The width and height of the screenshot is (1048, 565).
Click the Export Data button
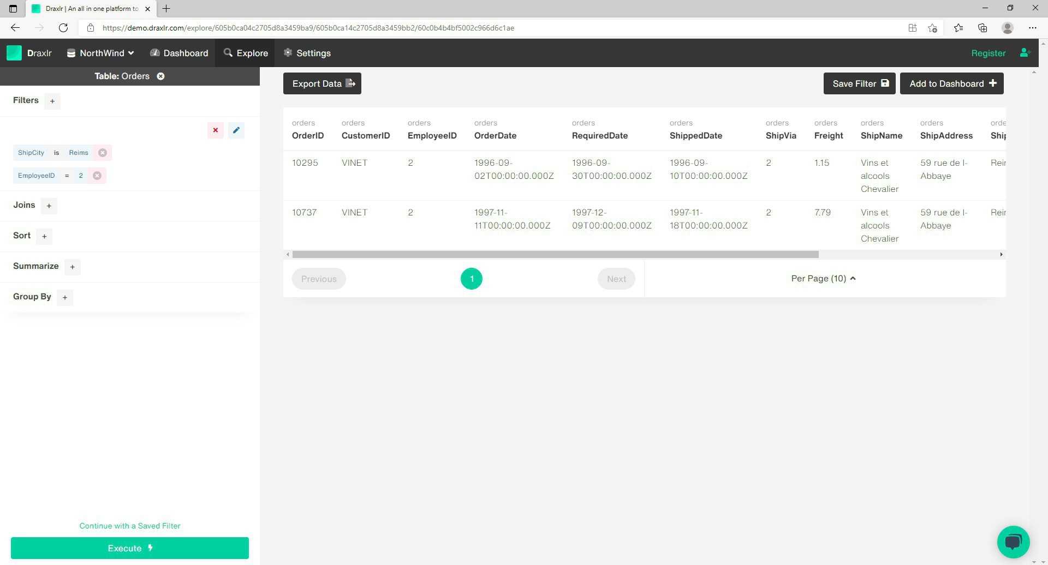coord(322,83)
